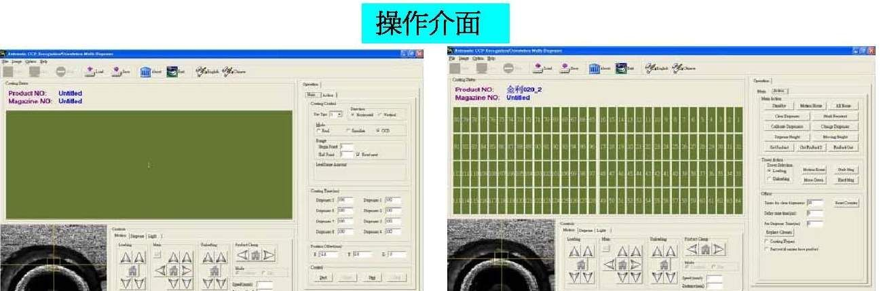Switch to Dispense tab in Untitled product window
This screenshot has width=885, height=291.
click(137, 235)
